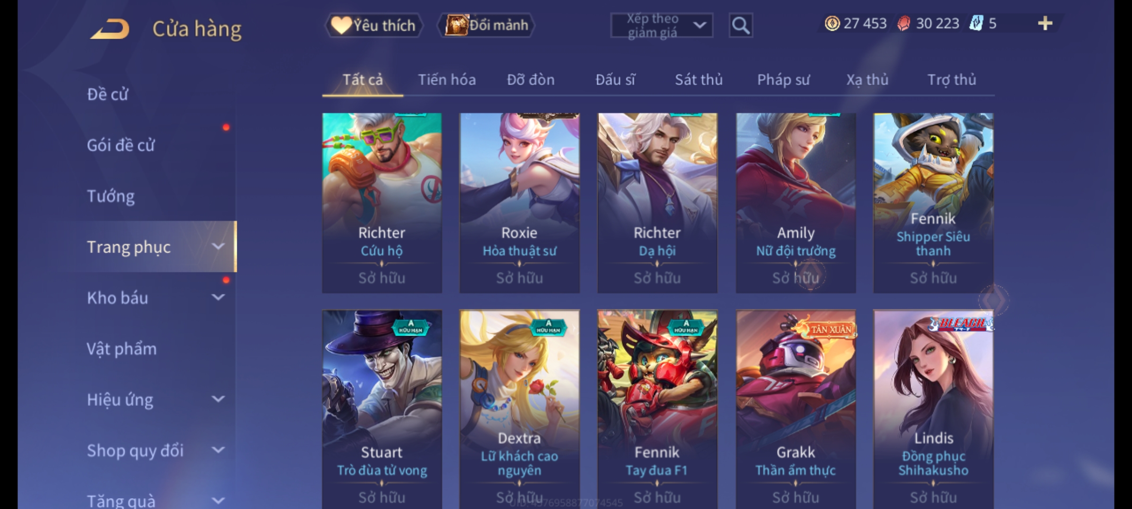The height and width of the screenshot is (509, 1132).
Task: Select the Tiến hóa tab
Action: (447, 80)
